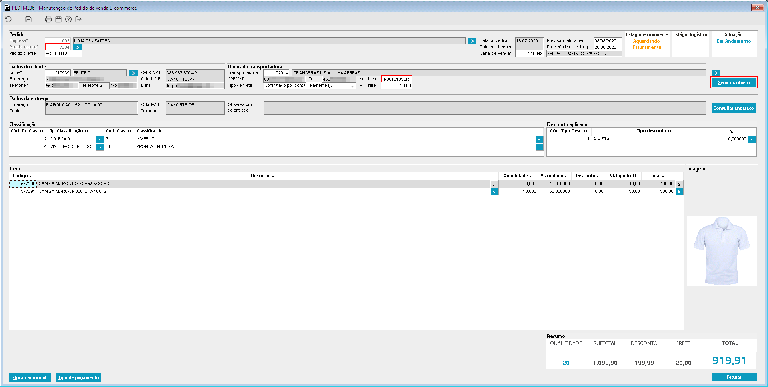Click the arrow beside VIN - TIPO DE PEDIDO
The height and width of the screenshot is (387, 768).
coord(100,147)
